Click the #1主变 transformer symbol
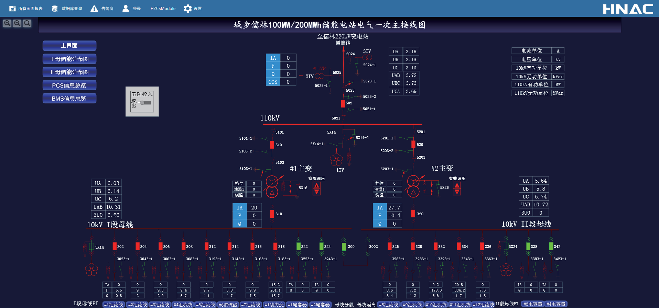Viewport: 659px width, 308px height. point(272,186)
